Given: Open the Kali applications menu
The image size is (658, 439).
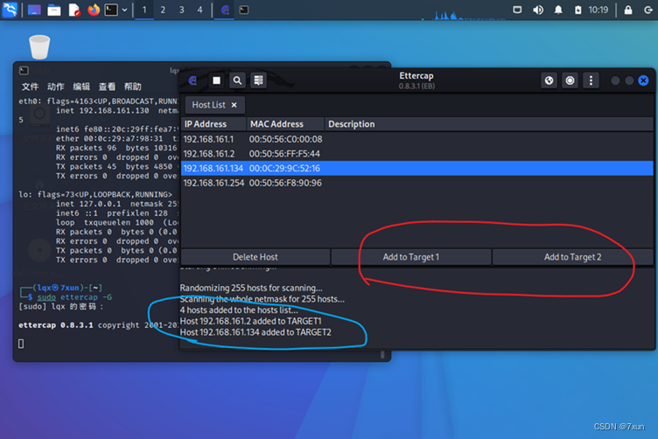Looking at the screenshot, I should click(10, 10).
